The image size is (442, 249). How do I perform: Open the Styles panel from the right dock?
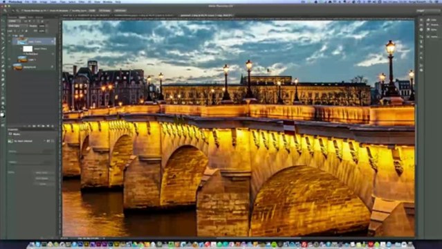coord(431,30)
